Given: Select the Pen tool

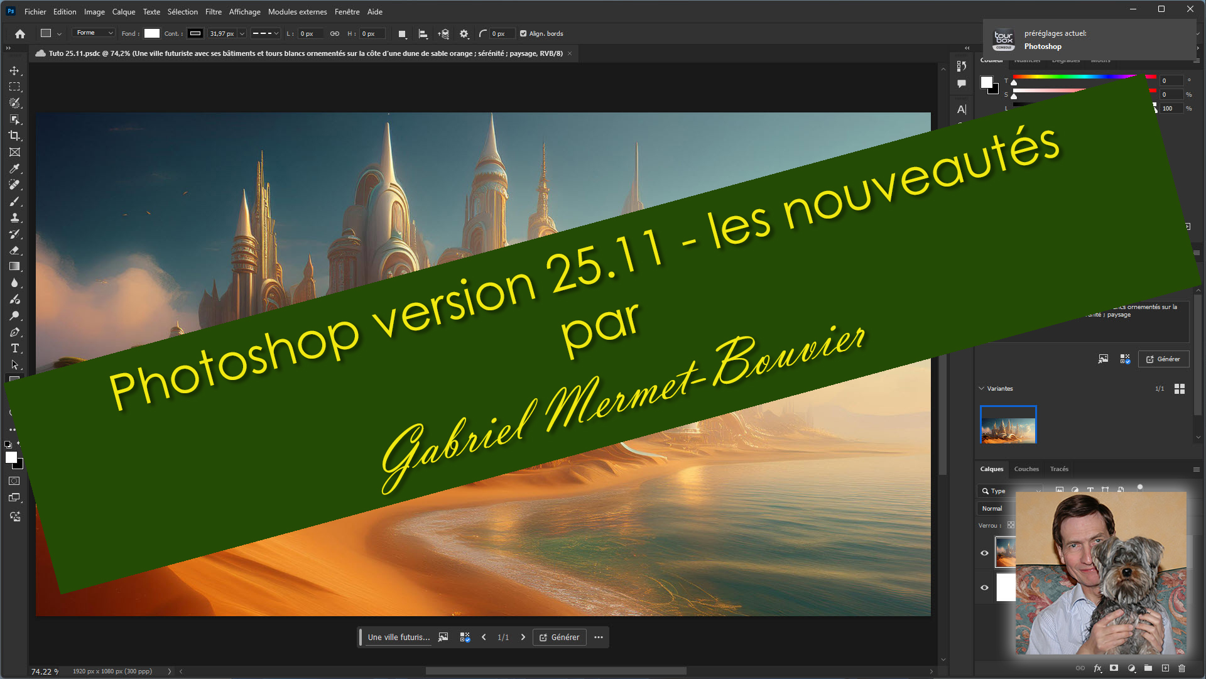Looking at the screenshot, I should pos(14,332).
